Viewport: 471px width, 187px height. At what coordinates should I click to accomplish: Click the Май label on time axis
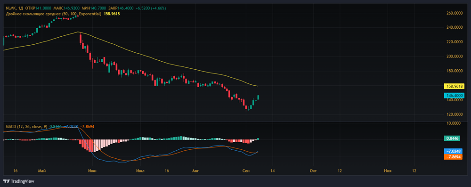(42, 171)
